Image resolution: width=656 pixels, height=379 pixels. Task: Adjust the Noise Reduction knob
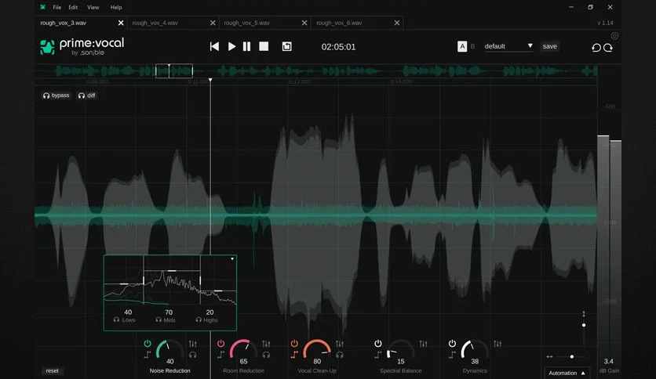(169, 350)
